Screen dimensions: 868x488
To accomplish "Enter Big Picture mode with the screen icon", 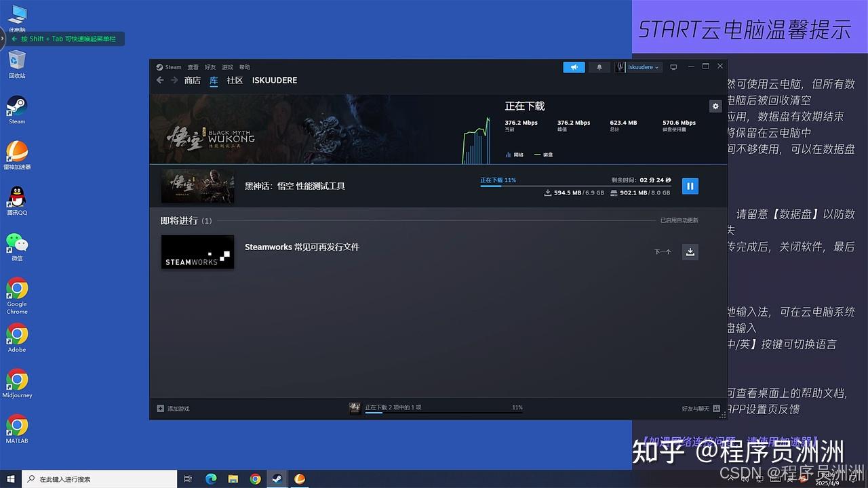I will coord(673,66).
